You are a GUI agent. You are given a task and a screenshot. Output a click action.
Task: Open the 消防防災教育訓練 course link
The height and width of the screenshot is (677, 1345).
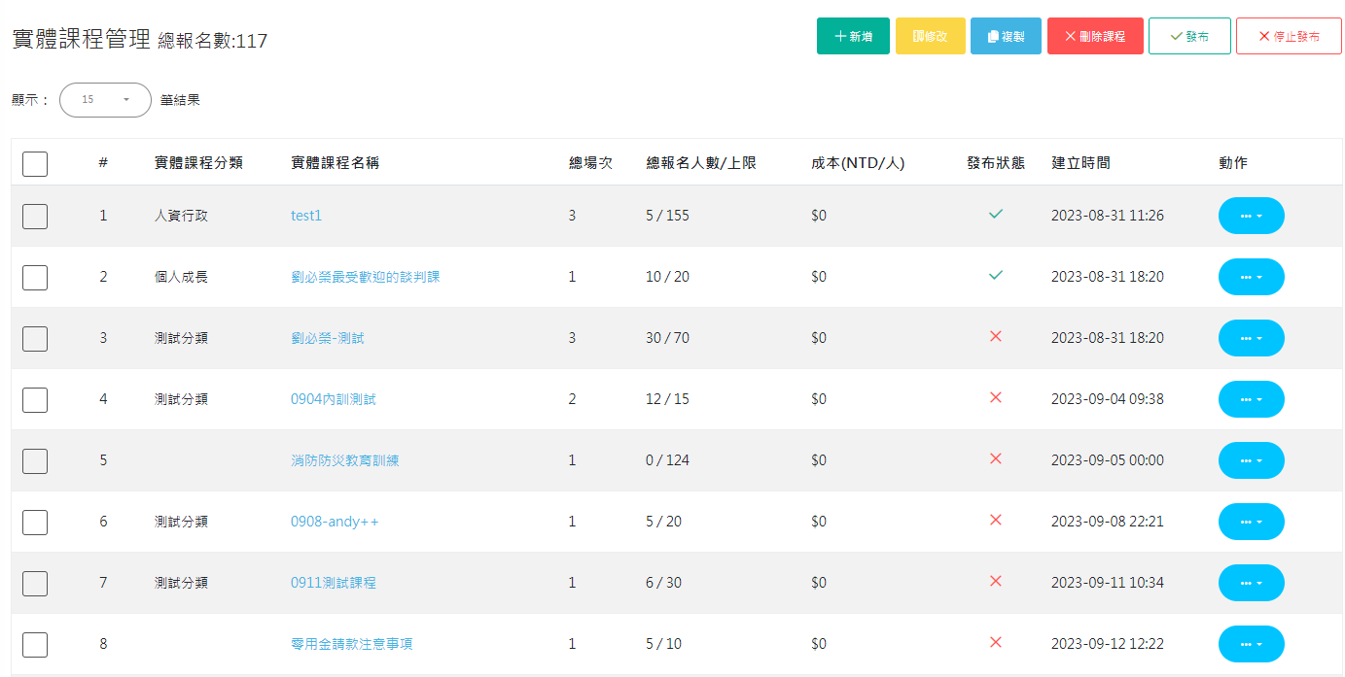tap(344, 460)
